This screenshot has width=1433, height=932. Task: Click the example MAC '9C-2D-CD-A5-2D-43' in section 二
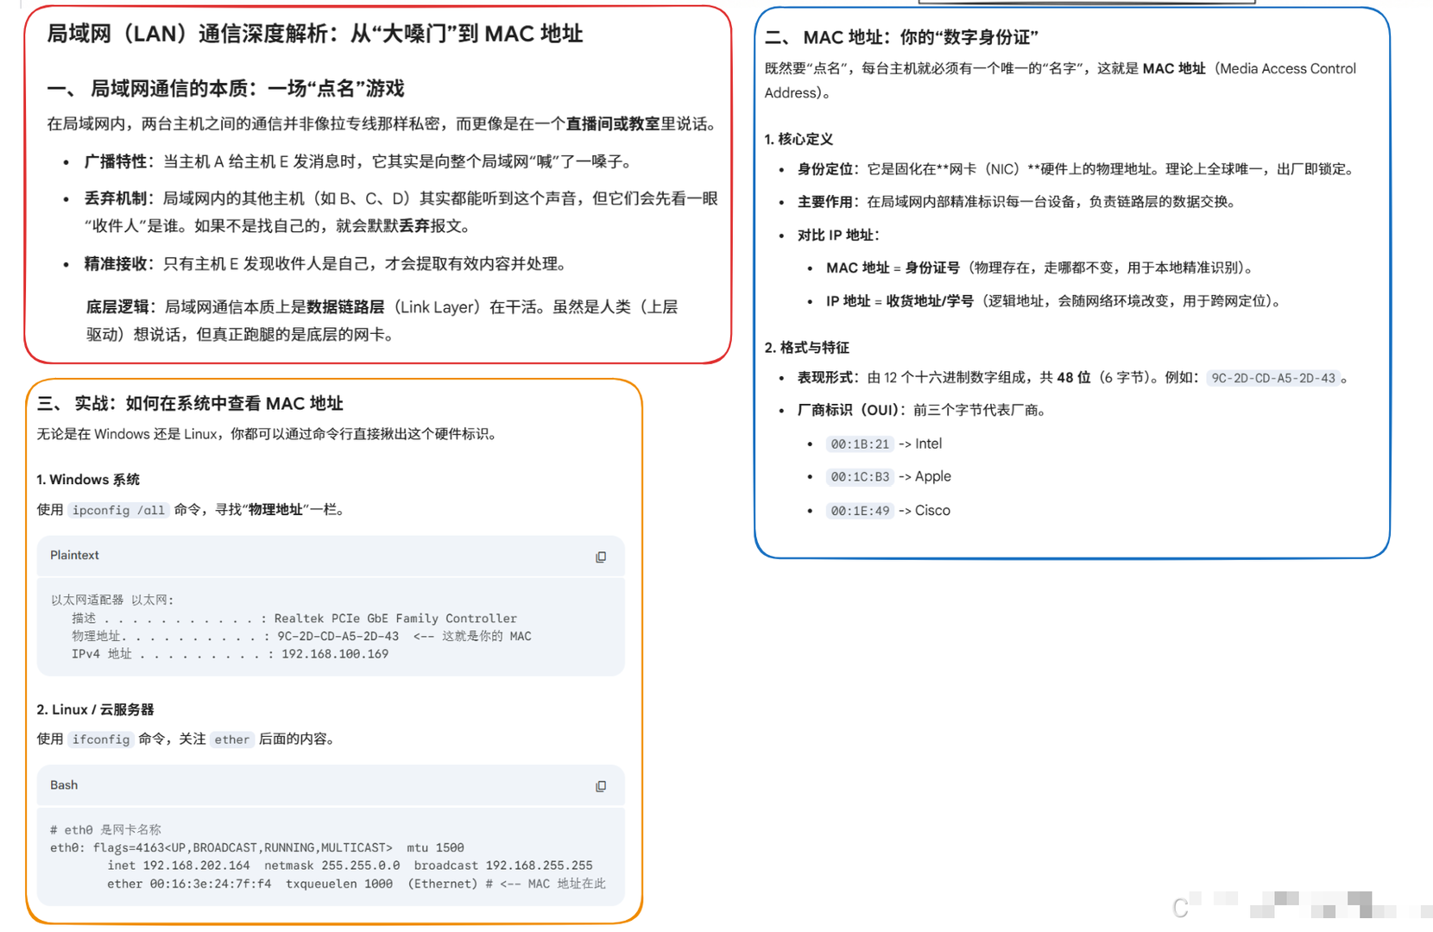(x=1273, y=378)
